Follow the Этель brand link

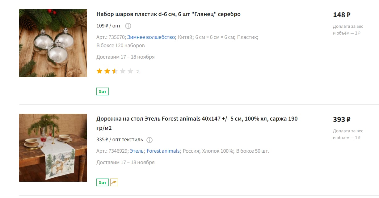pyautogui.click(x=137, y=151)
